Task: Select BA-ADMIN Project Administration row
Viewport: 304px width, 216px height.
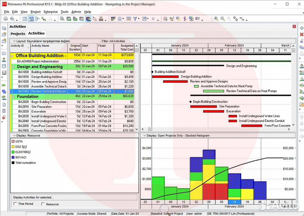Action: click(x=72, y=61)
